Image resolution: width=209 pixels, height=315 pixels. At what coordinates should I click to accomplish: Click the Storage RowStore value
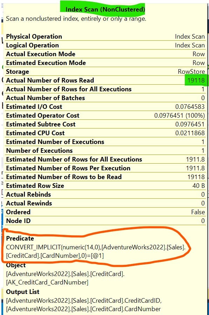pyautogui.click(x=191, y=72)
